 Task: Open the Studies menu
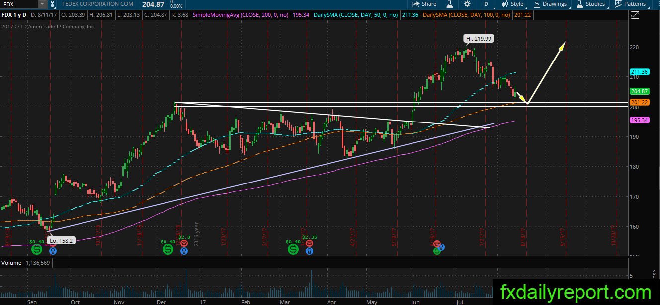coord(591,4)
